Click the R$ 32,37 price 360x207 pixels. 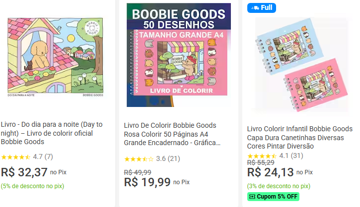click(24, 172)
